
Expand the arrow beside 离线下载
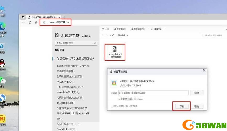164,29
